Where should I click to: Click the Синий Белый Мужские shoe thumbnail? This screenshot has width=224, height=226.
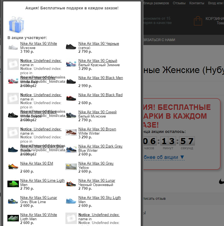click(x=71, y=116)
